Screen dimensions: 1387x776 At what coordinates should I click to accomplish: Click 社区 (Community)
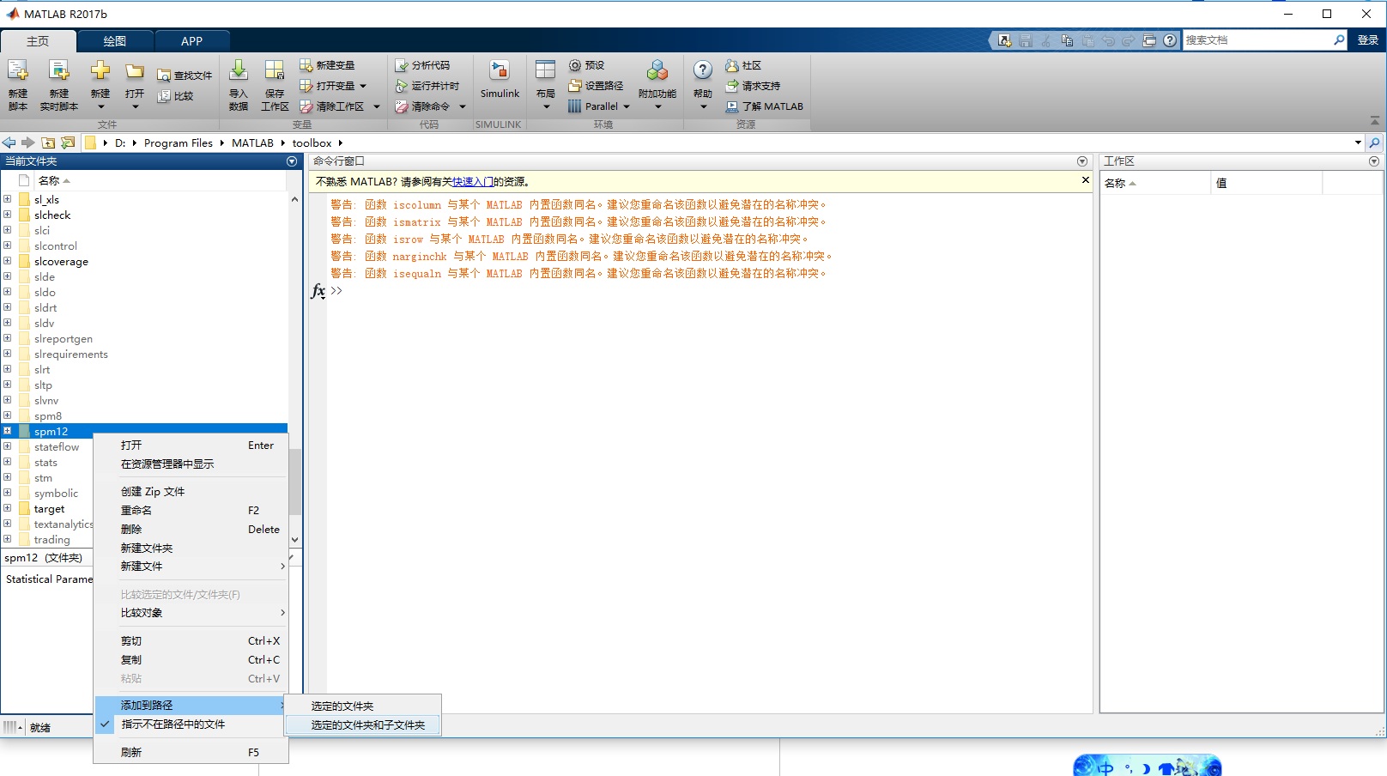click(x=743, y=65)
